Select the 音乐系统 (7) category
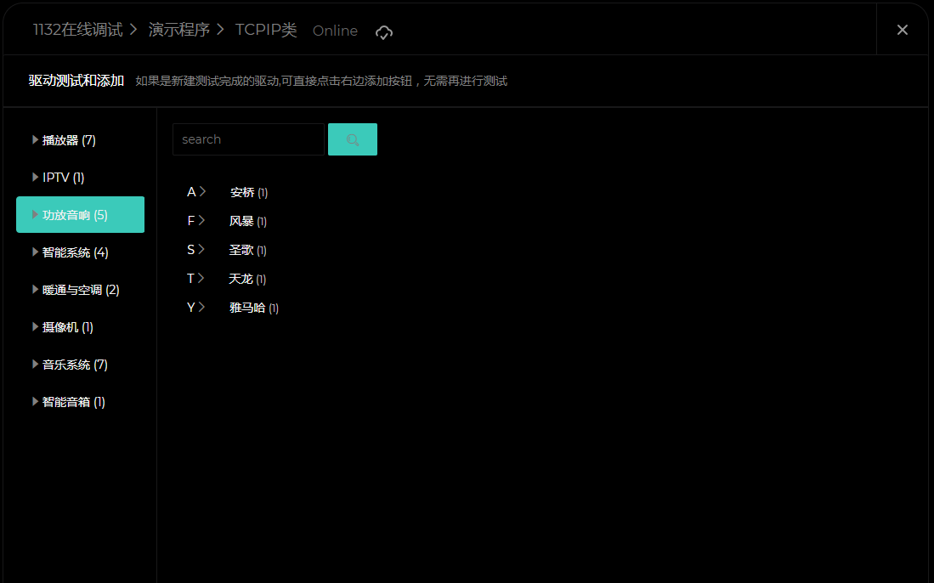Image resolution: width=934 pixels, height=583 pixels. [81, 365]
